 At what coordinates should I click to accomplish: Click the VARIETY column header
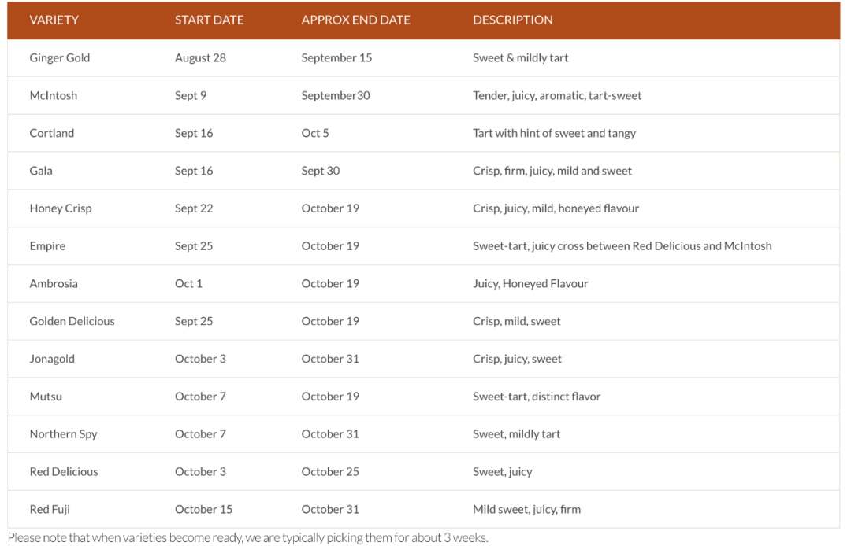(x=54, y=20)
